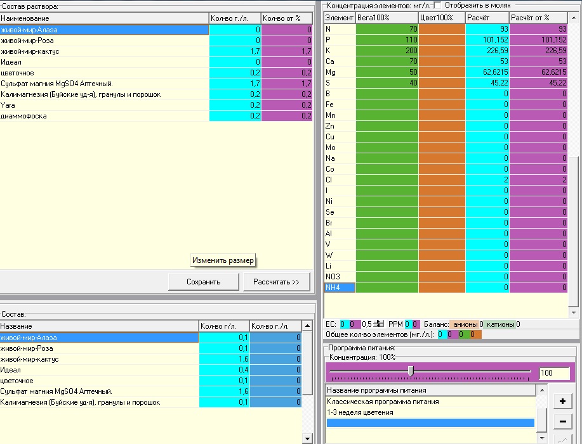Click the scroll down arrow of lower composition list

(x=308, y=438)
